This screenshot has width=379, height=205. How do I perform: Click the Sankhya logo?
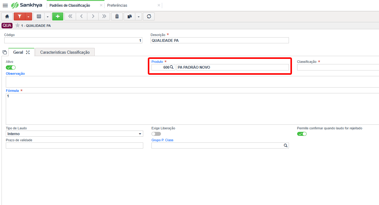tap(27, 5)
